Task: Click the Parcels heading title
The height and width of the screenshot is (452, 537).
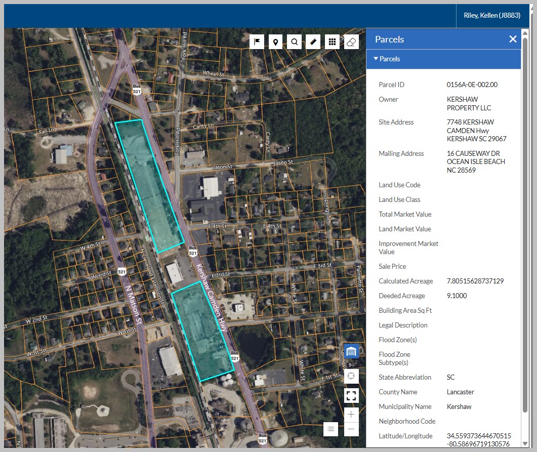Action: 390,39
